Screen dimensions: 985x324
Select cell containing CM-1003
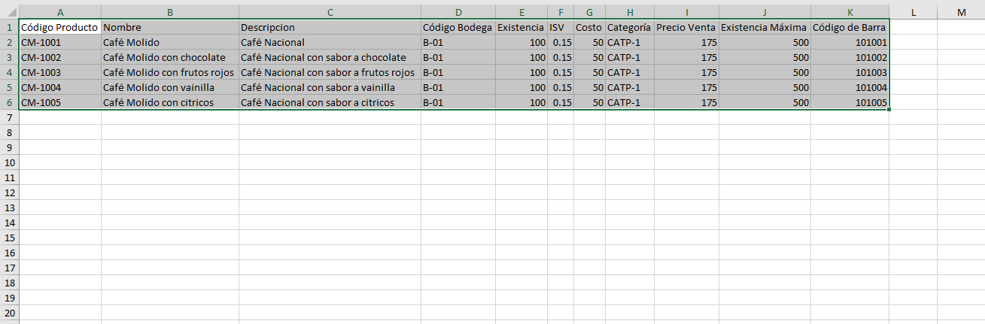[60, 72]
